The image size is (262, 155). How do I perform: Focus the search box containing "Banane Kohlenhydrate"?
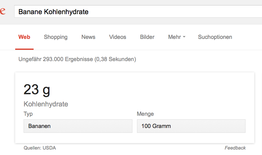[x=136, y=12]
